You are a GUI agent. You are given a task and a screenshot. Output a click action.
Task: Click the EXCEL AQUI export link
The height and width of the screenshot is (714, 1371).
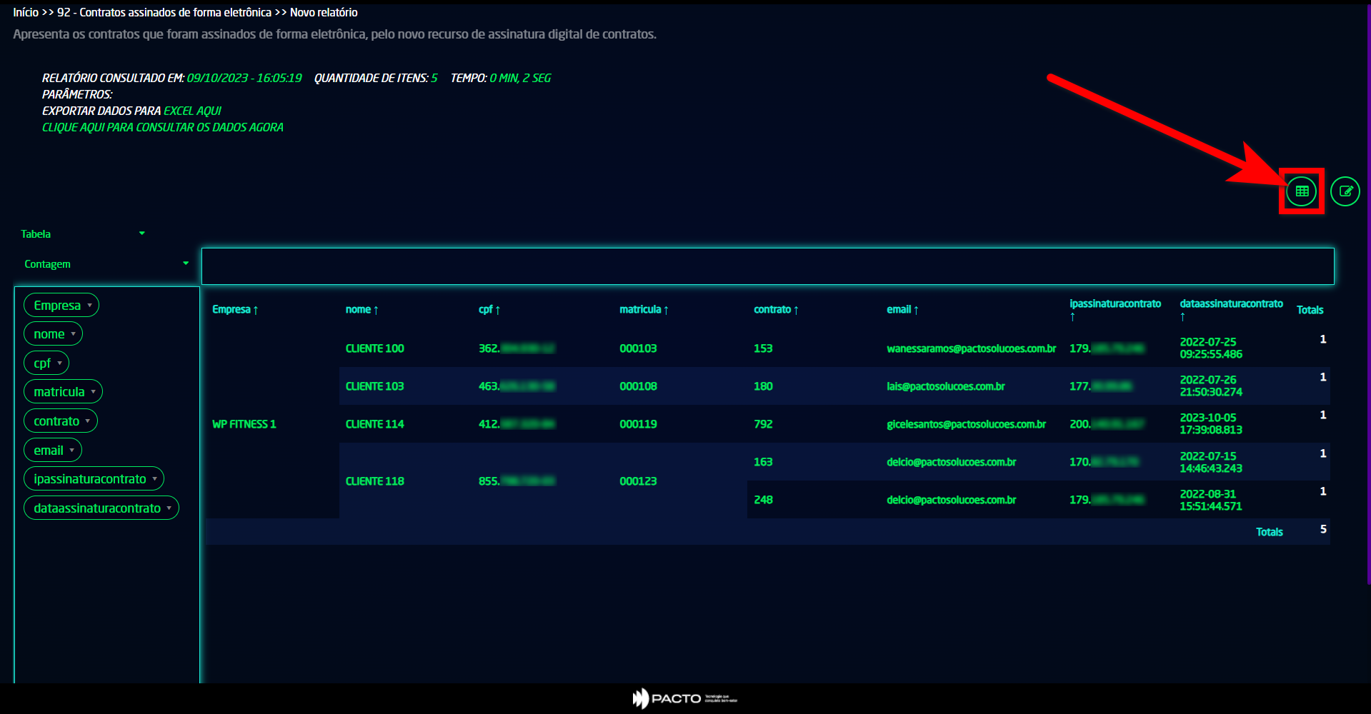pyautogui.click(x=192, y=111)
